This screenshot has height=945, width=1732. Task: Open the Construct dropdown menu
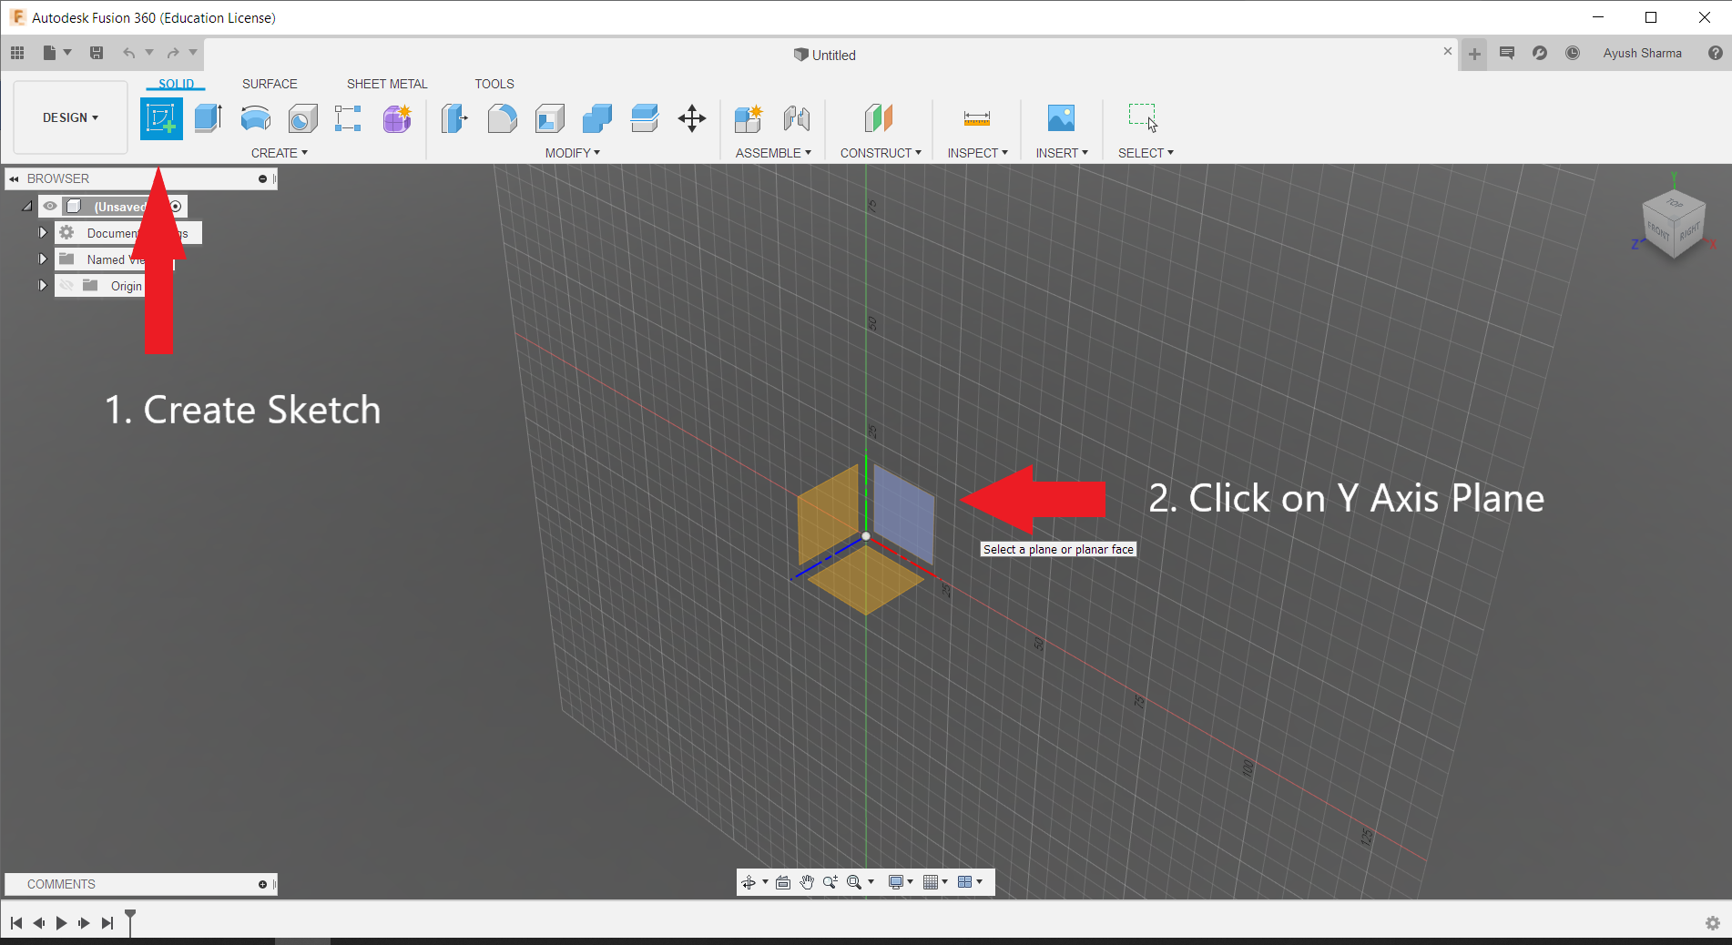pyautogui.click(x=879, y=152)
